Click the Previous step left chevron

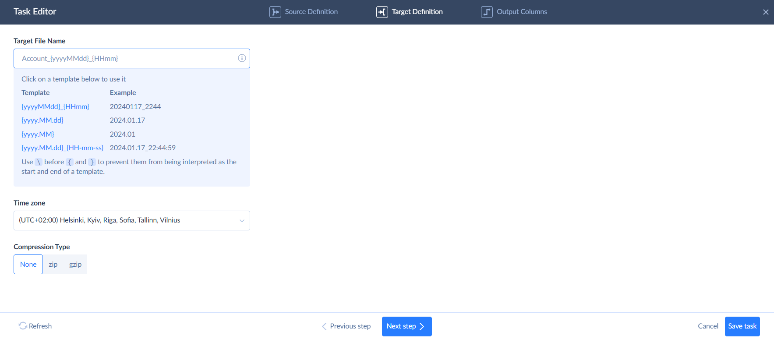324,326
